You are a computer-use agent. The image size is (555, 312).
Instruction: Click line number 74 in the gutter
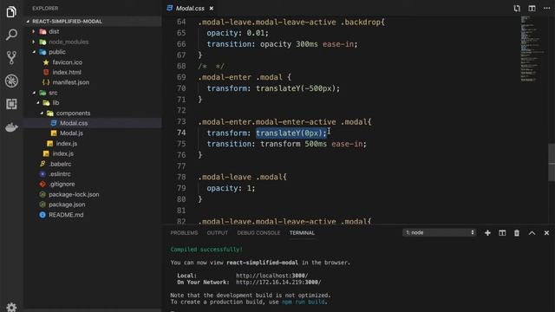tap(181, 133)
